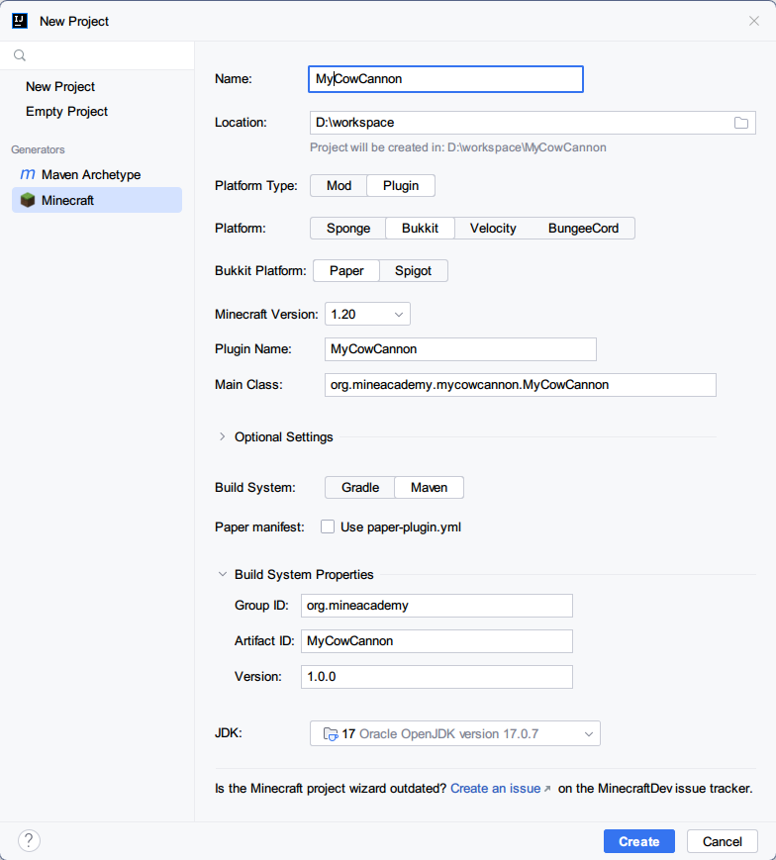The image size is (776, 860).
Task: Click the Cancel button
Action: [723, 841]
